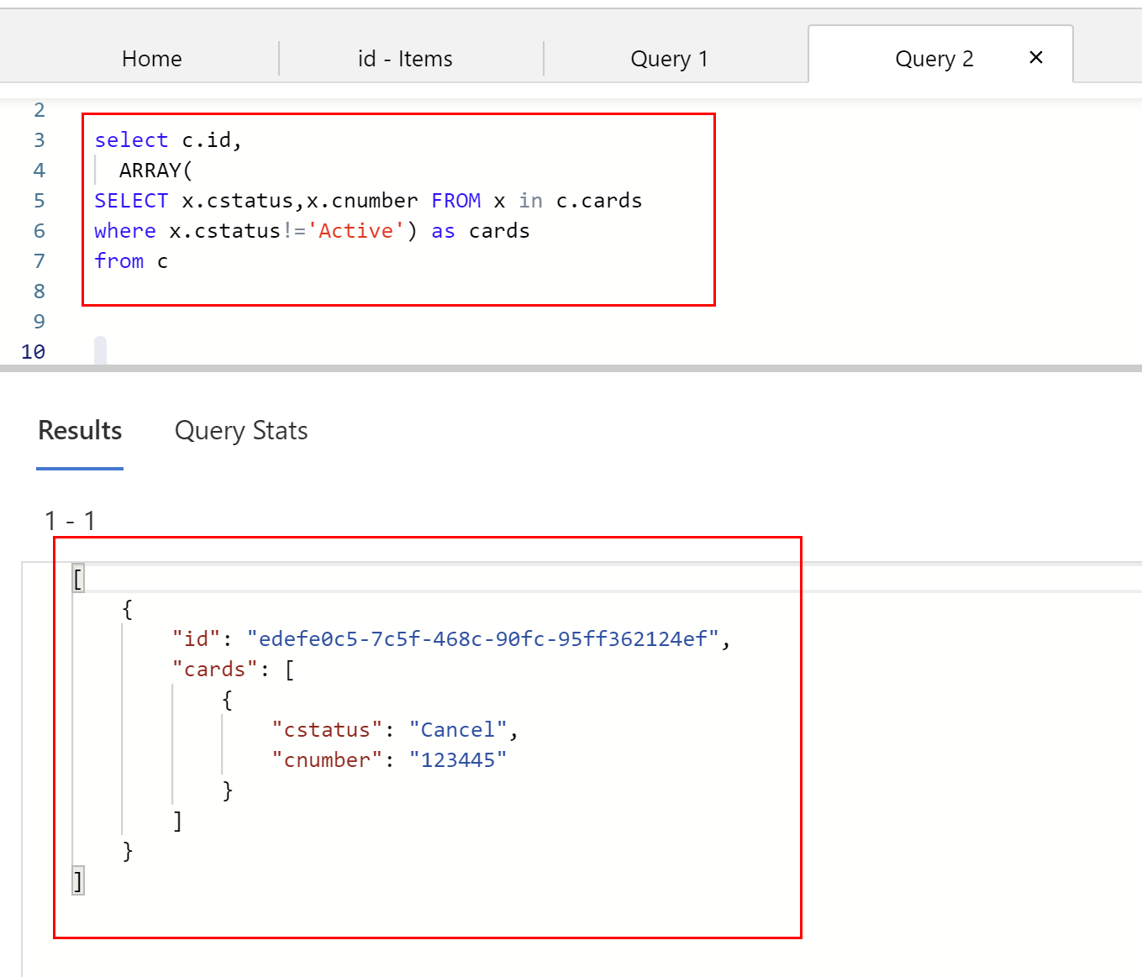
Task: Select the Results tab
Action: click(80, 431)
